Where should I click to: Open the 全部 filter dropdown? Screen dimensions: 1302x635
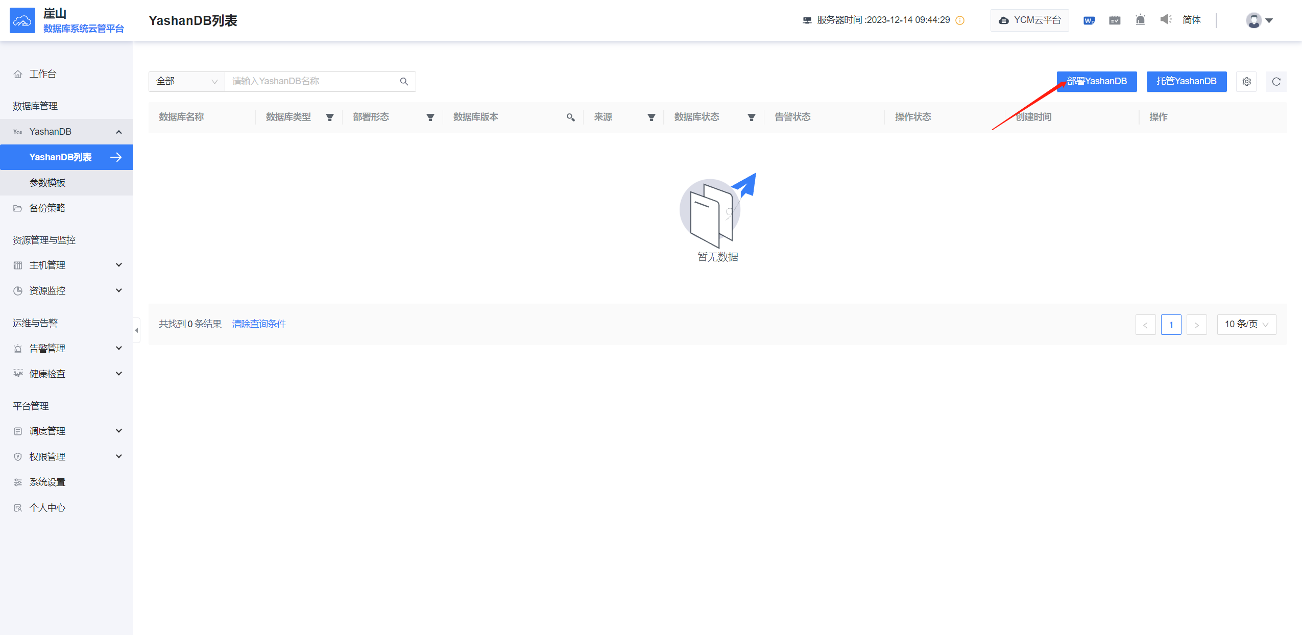click(186, 82)
